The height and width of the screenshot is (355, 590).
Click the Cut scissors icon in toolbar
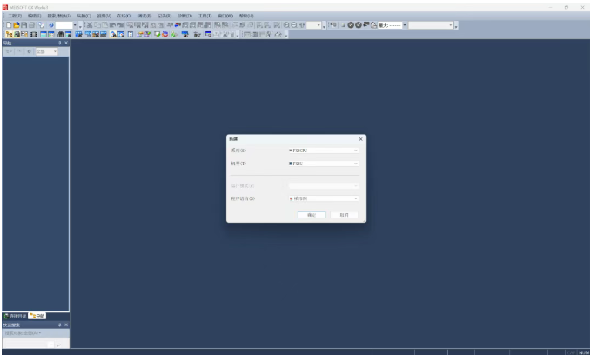pyautogui.click(x=90, y=25)
